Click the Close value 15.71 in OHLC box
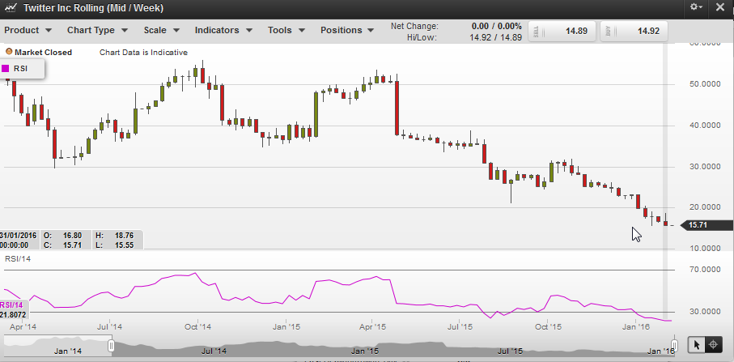 coord(73,245)
